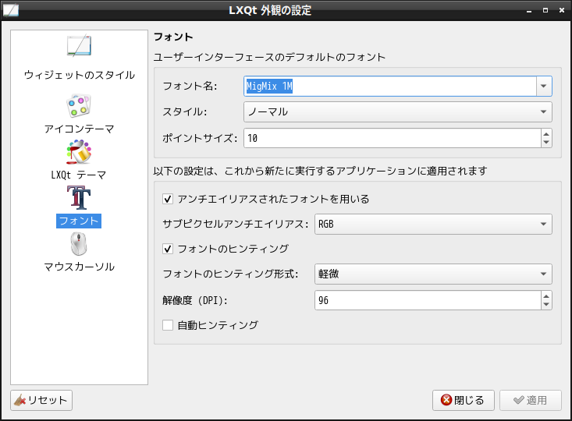
Task: Increase ポイントサイズ with up arrow
Action: [x=546, y=134]
